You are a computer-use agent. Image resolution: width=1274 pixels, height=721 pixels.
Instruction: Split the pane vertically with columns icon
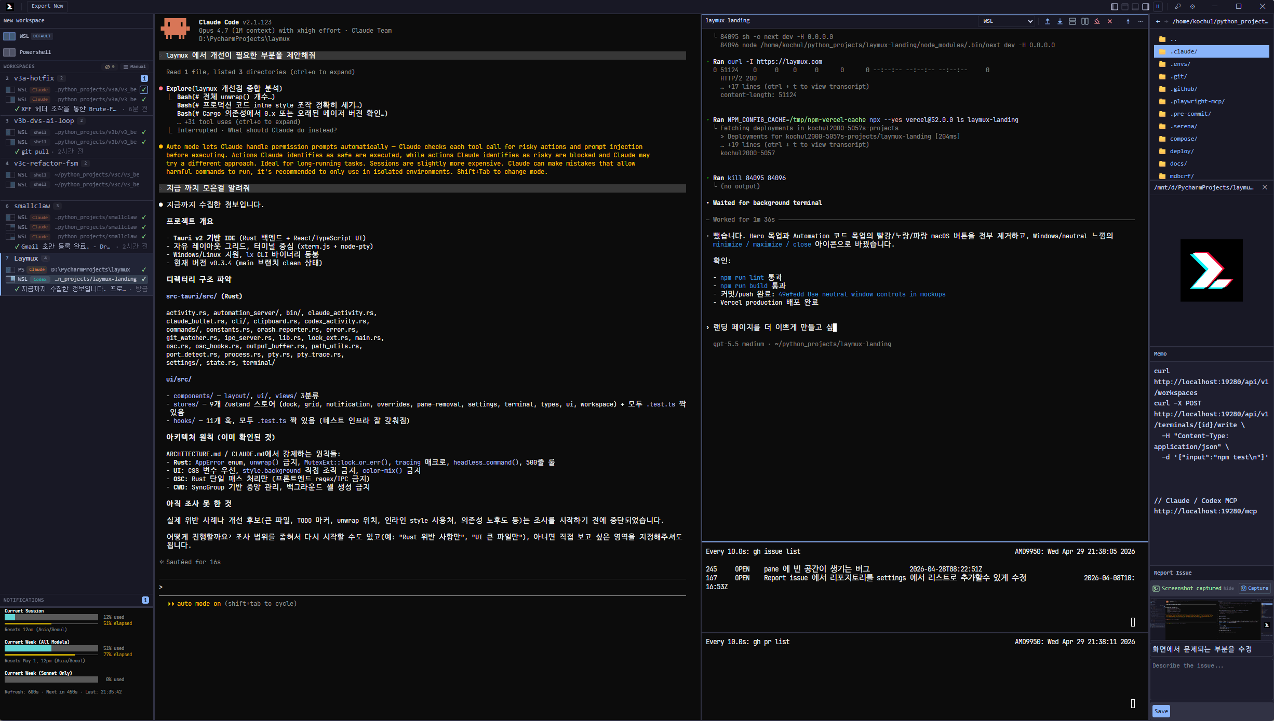point(1084,21)
